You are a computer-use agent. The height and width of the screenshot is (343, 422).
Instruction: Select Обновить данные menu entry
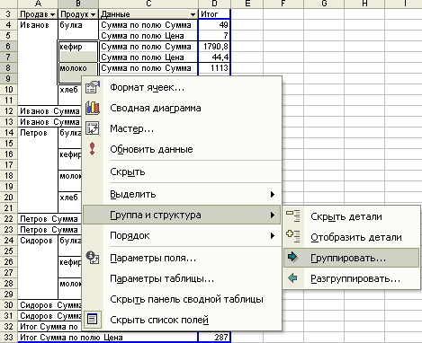pyautogui.click(x=182, y=149)
